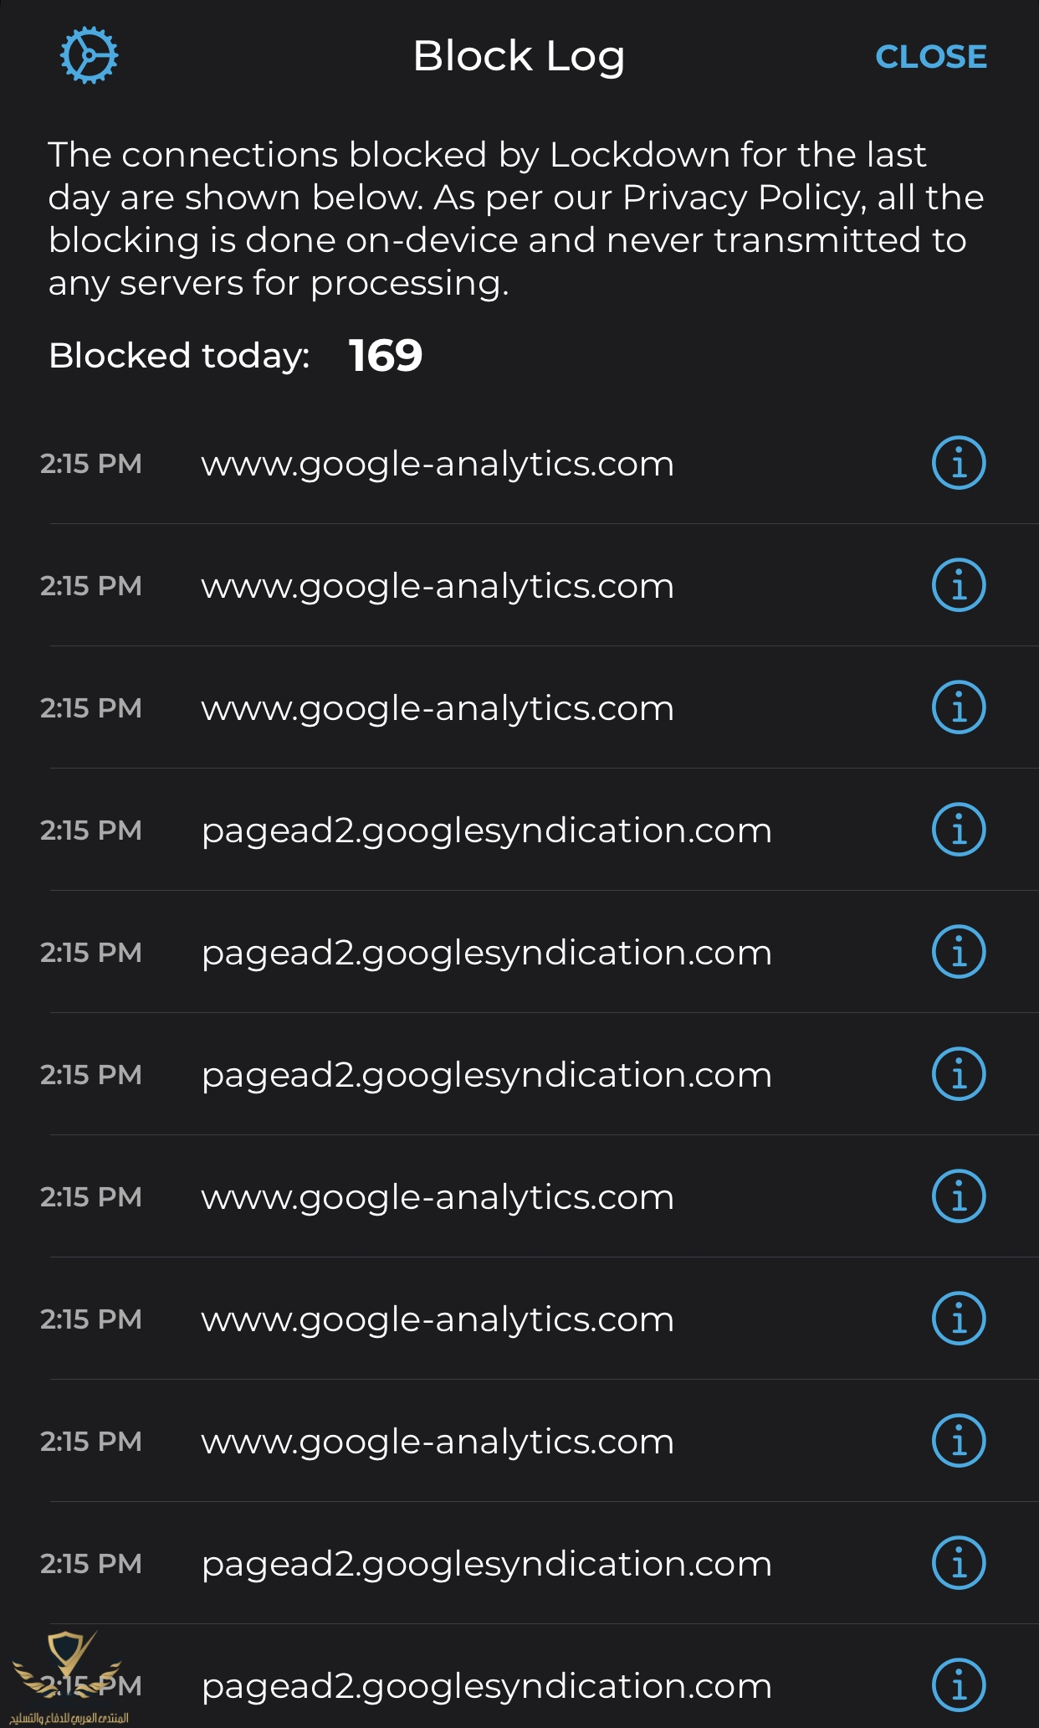Tap info icon for second google-analytics entry
Viewport: 1039px width, 1728px height.
(x=959, y=585)
